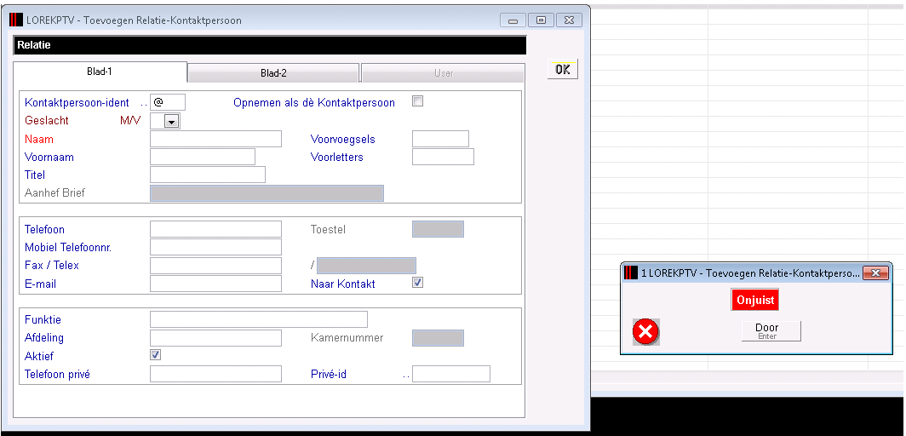Click the Voorletters input field

pyautogui.click(x=443, y=157)
